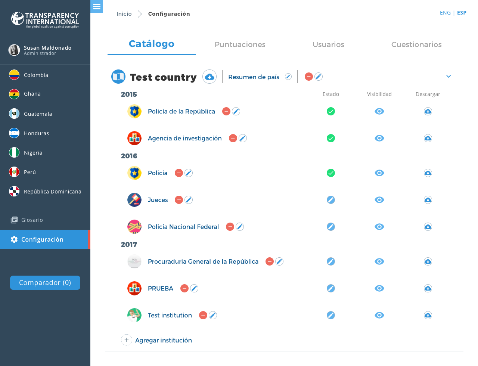Delete Policía de la República institution
The width and height of the screenshot is (478, 366).
pyautogui.click(x=226, y=111)
